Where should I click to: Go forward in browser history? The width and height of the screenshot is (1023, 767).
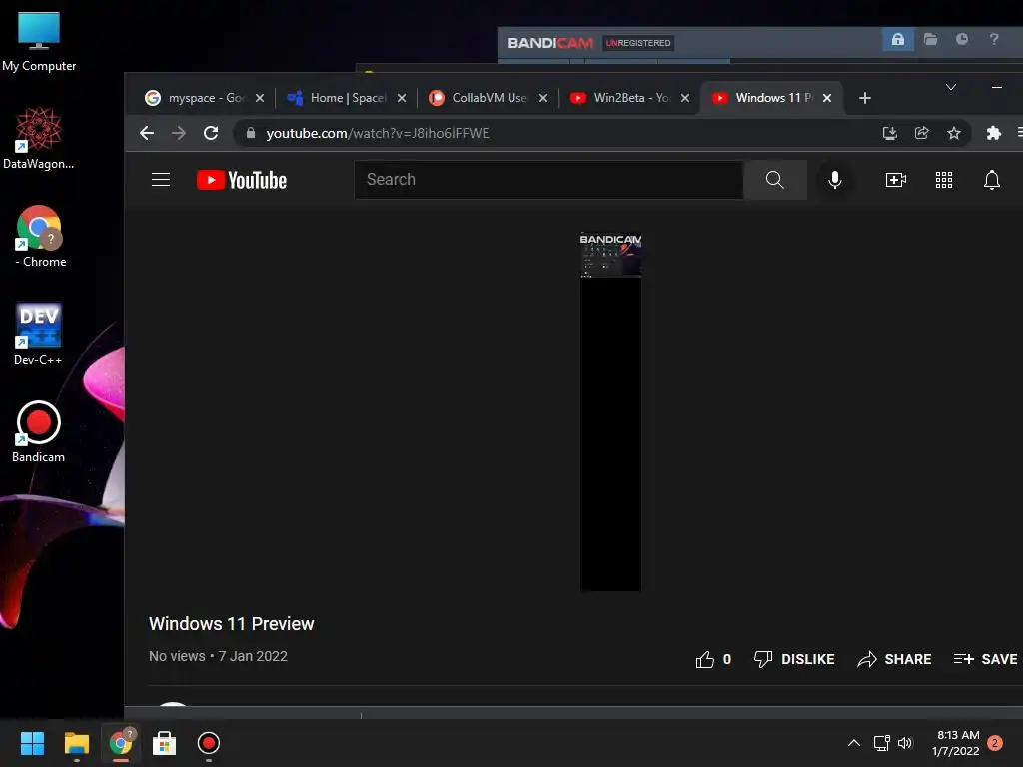(x=179, y=133)
